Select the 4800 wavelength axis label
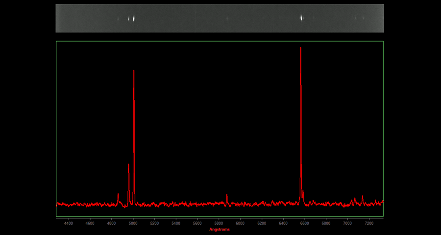Image resolution: width=441 pixels, height=235 pixels. 112,223
